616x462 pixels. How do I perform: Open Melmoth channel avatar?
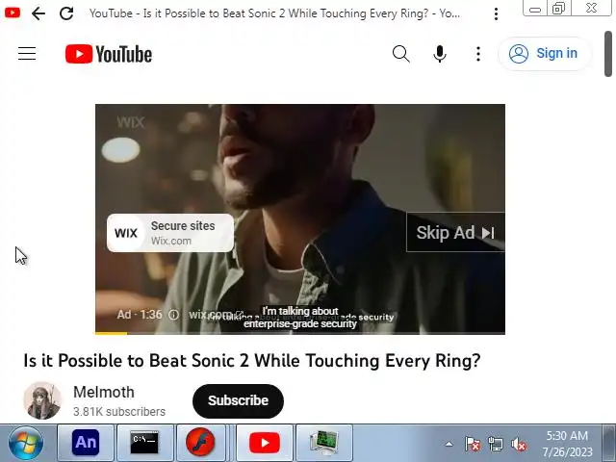click(42, 400)
